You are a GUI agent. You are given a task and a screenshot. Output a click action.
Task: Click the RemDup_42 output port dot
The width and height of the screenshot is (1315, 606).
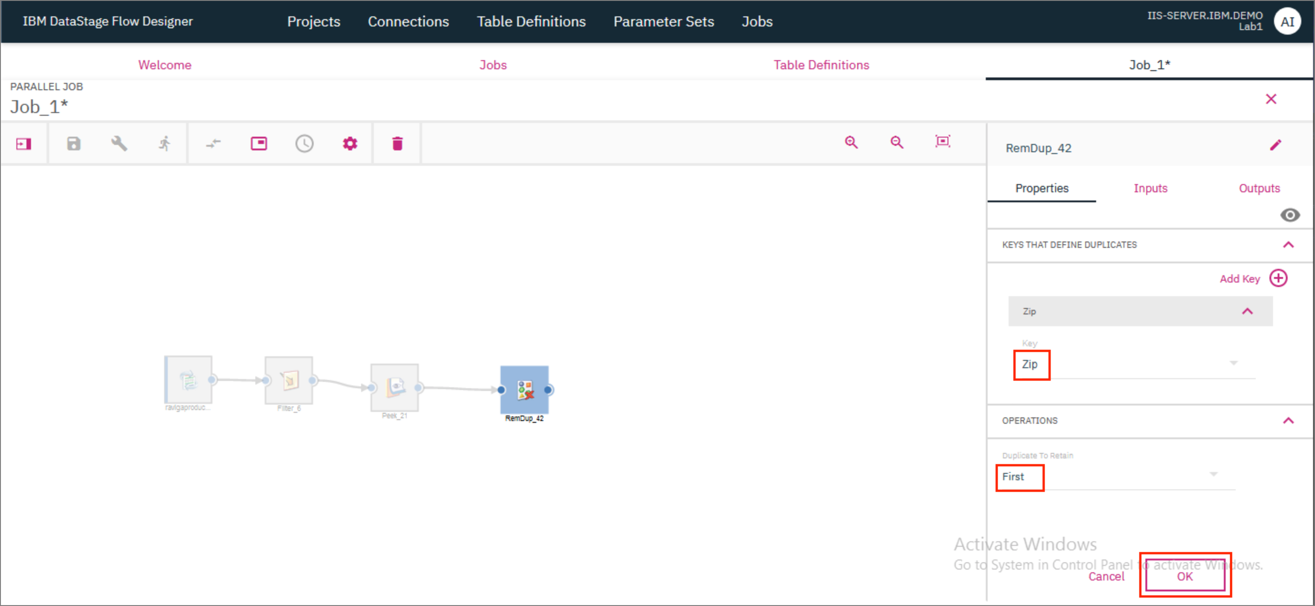point(548,390)
